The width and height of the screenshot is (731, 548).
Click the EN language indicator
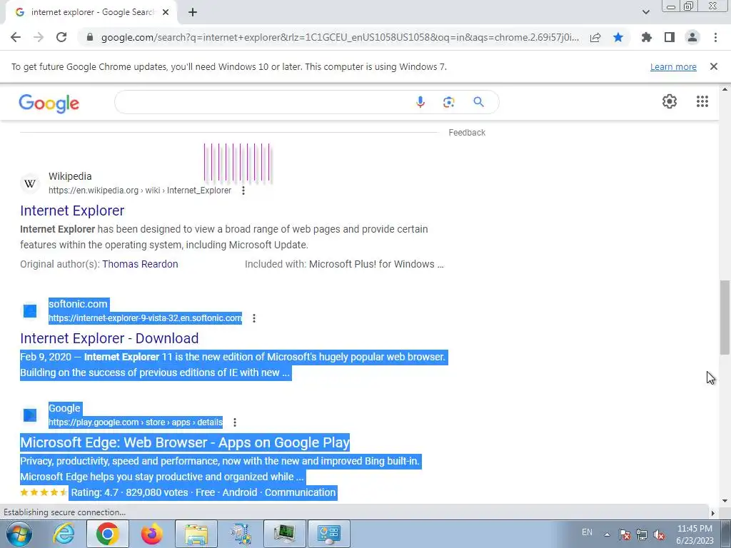[587, 532]
